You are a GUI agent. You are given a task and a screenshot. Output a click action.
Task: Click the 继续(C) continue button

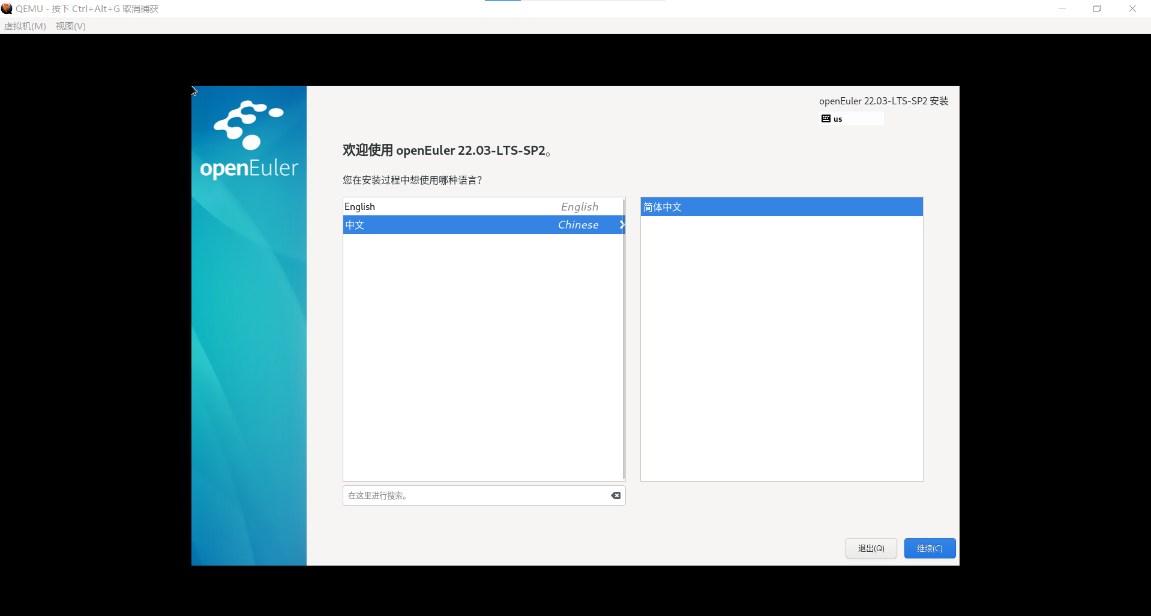pyautogui.click(x=930, y=548)
